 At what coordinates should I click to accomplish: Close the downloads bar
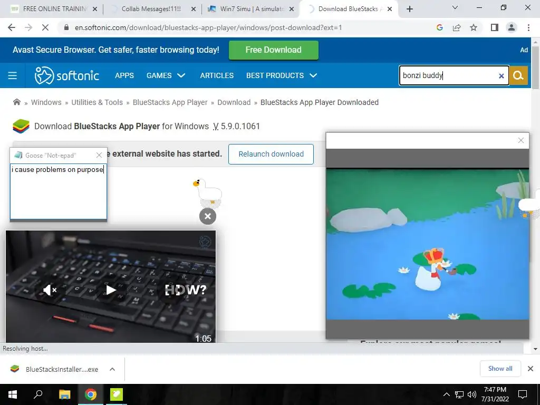pyautogui.click(x=531, y=369)
